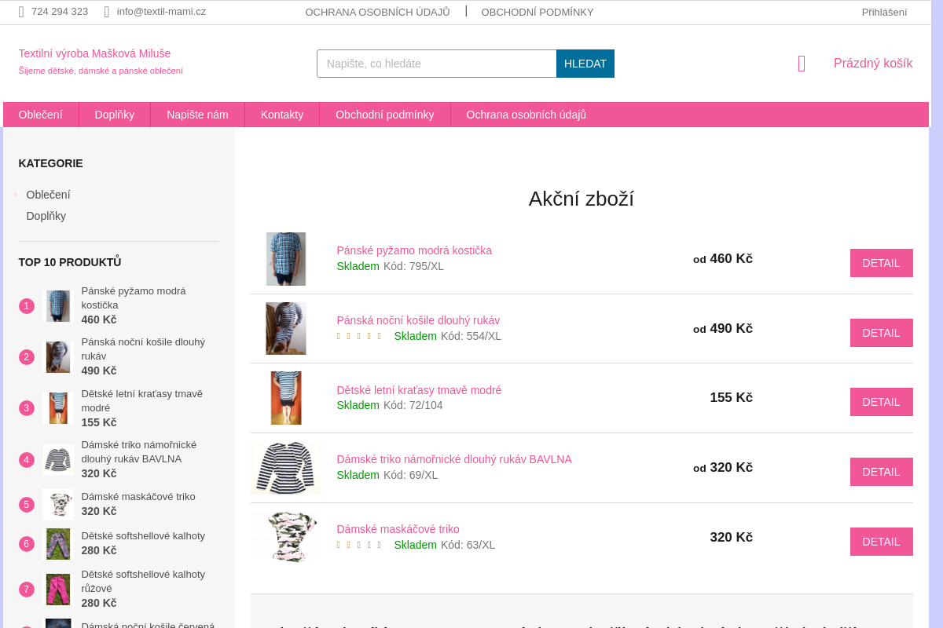Open the Prázdný košík link
The image size is (943, 628).
click(872, 63)
